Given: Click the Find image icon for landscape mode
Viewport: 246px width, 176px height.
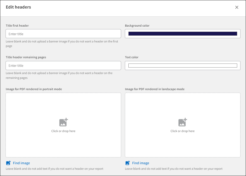Looking at the screenshot, I should click(x=128, y=163).
